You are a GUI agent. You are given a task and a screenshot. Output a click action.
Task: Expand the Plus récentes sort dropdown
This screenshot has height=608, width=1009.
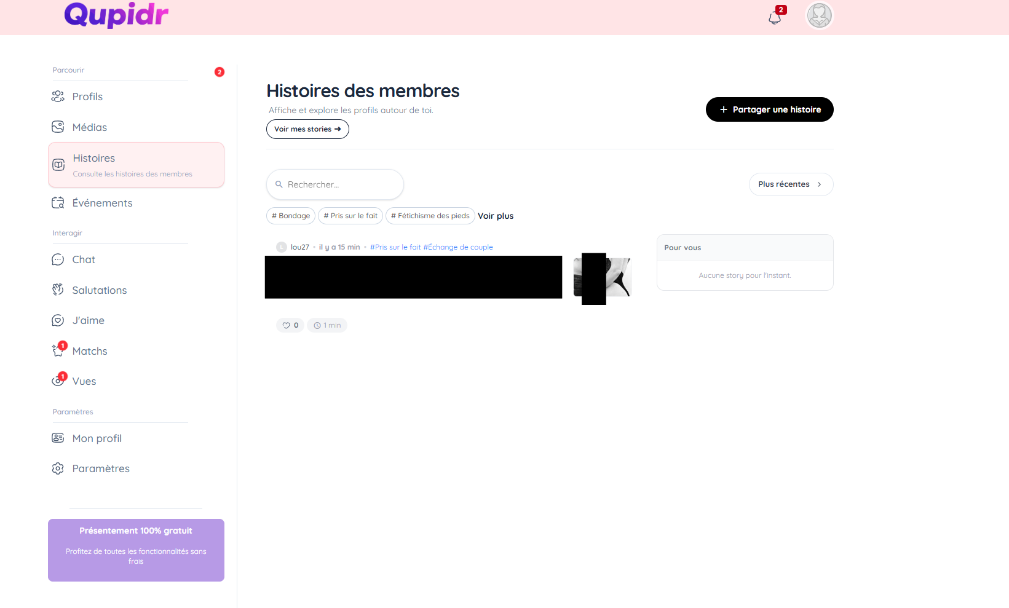point(790,184)
